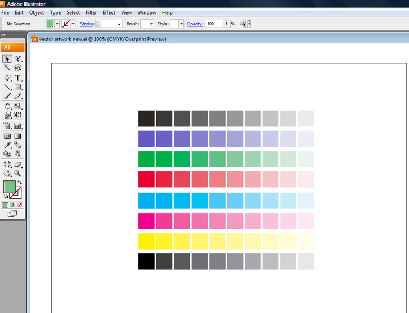The height and width of the screenshot is (313, 409).
Task: Click the Opacity value field
Action: (x=215, y=24)
